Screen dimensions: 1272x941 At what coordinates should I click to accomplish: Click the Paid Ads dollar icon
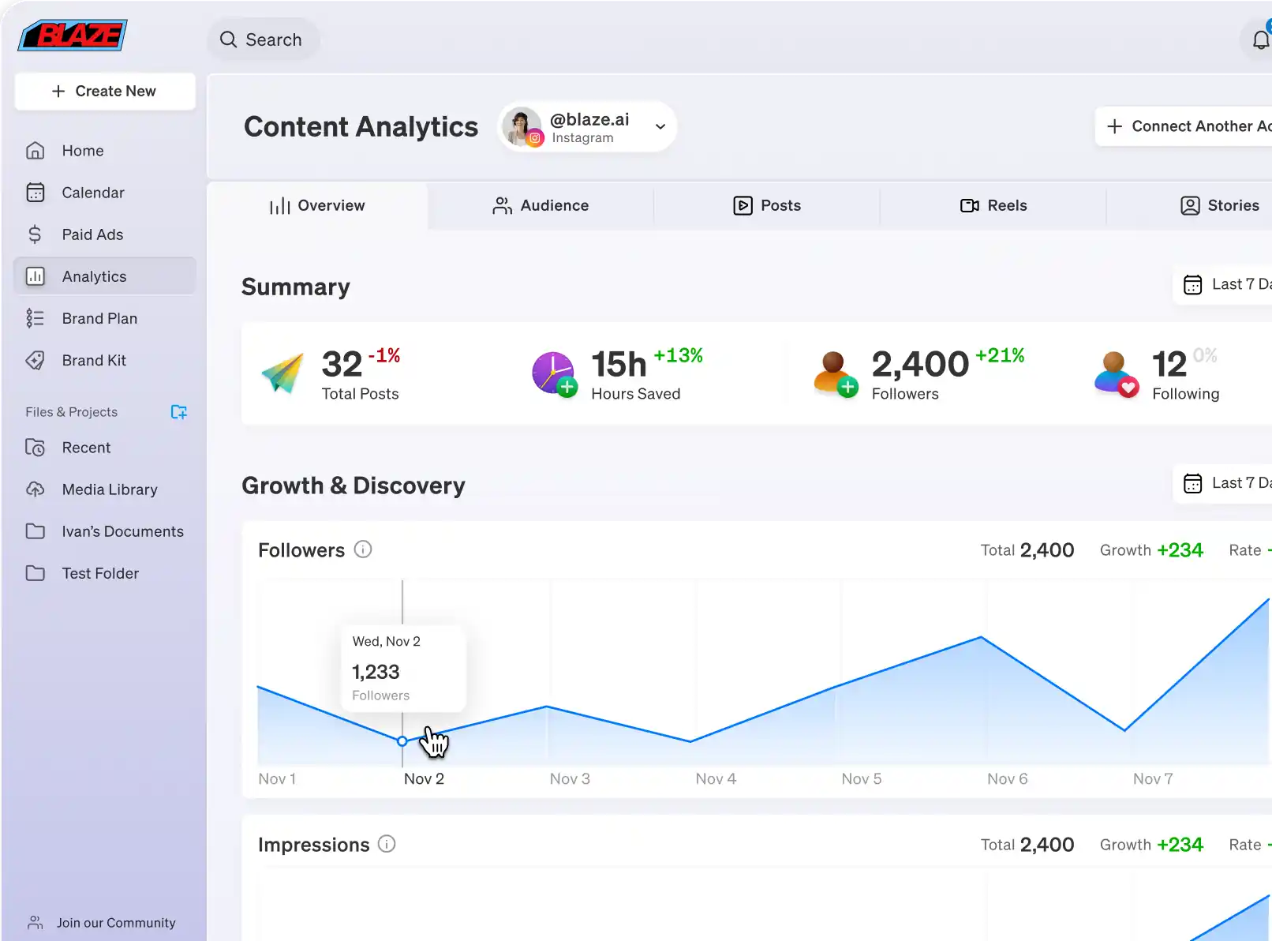pyautogui.click(x=35, y=234)
